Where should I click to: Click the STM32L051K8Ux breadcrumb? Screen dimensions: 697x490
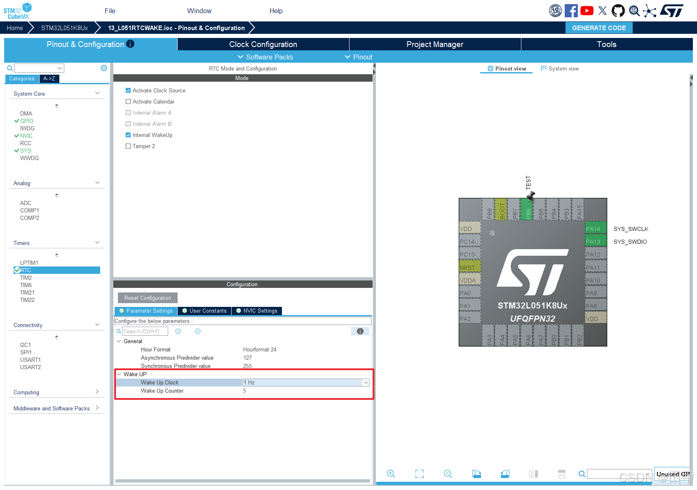tap(65, 28)
